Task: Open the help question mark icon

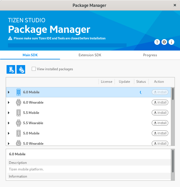Action: tap(157, 42)
